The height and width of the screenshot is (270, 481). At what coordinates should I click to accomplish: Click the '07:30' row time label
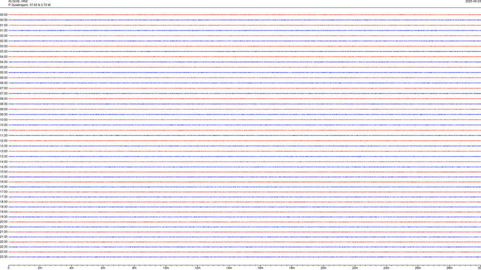coord(4,93)
